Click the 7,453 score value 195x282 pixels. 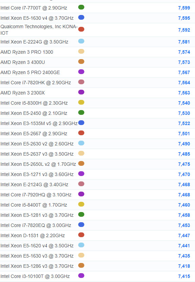[184, 225]
